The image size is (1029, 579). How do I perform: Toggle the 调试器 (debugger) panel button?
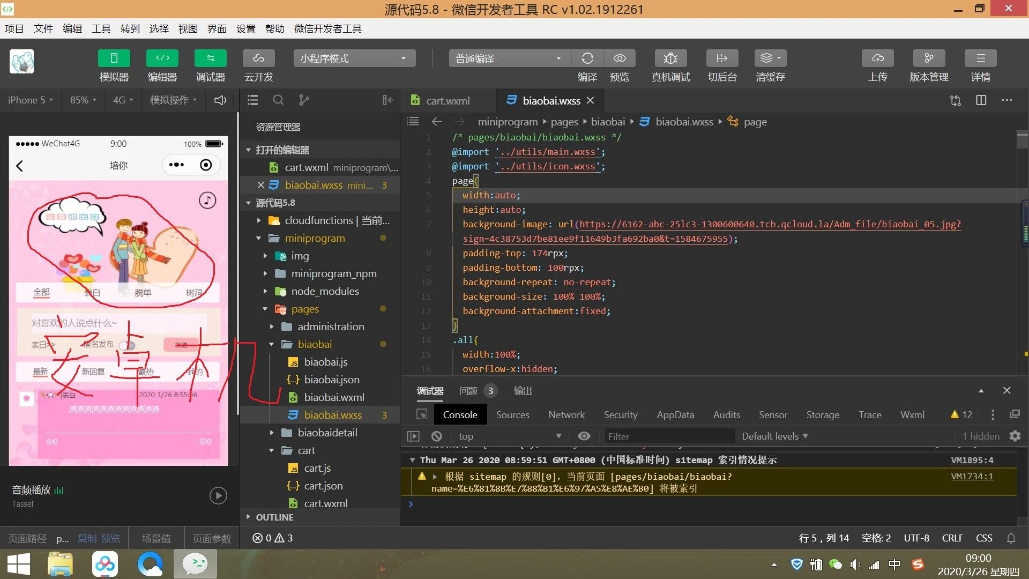tap(210, 58)
